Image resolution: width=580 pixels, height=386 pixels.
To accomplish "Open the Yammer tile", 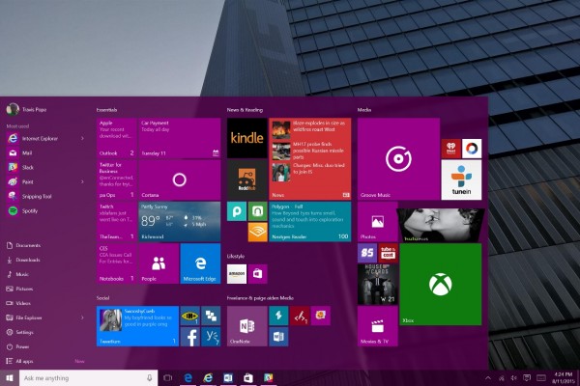I will [211, 337].
